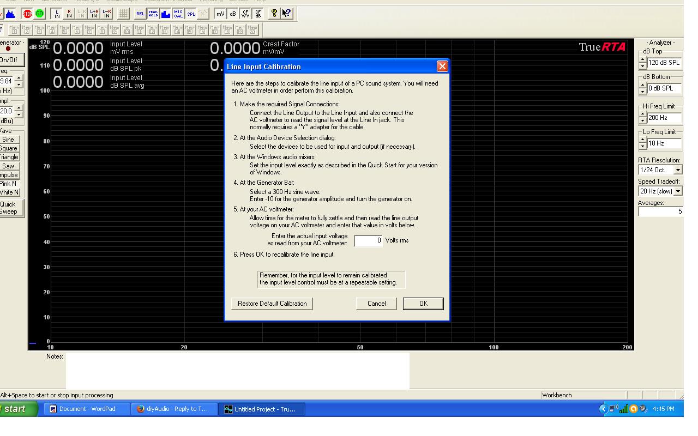
Task: Switch to Document - WordPad in taskbar
Action: 87,409
